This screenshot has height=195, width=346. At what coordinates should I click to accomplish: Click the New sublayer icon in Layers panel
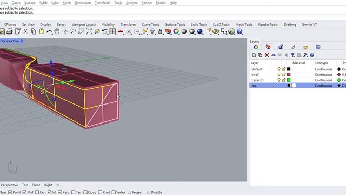(x=261, y=55)
